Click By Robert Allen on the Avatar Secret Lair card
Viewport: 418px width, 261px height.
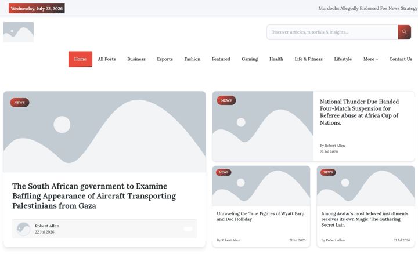(x=333, y=240)
